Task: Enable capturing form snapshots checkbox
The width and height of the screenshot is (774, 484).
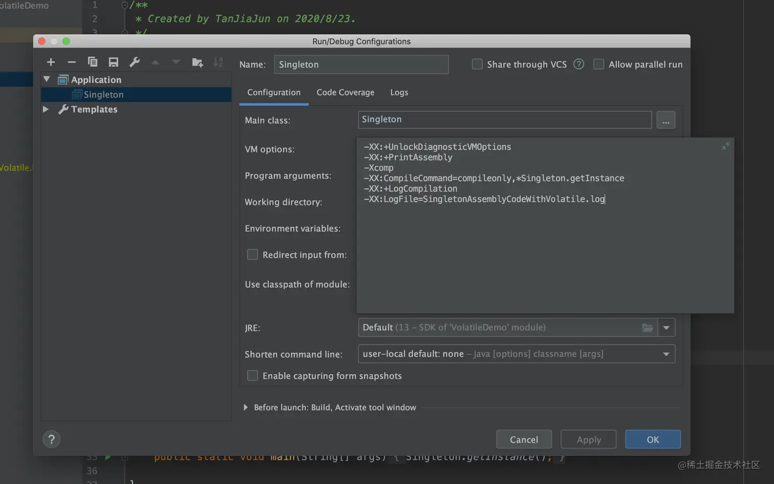Action: pyautogui.click(x=252, y=375)
